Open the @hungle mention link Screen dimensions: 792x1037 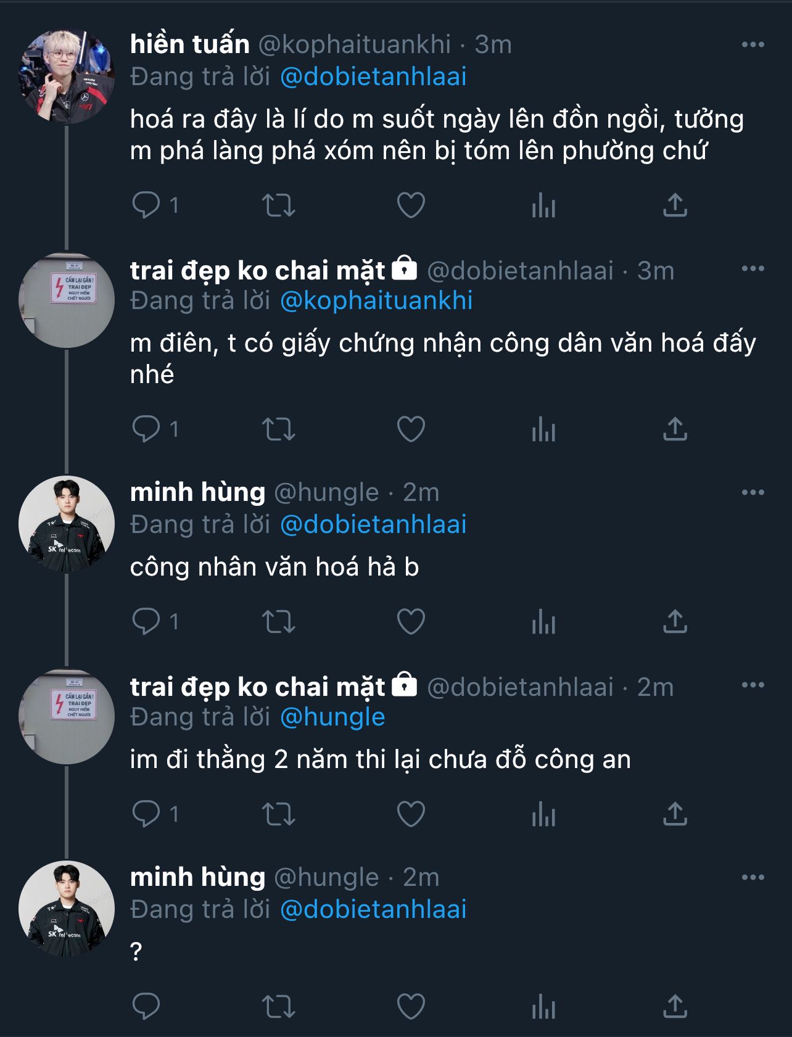[x=332, y=717]
